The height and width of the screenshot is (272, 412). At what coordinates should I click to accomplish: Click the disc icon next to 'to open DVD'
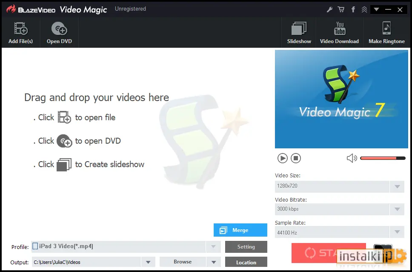tap(64, 141)
